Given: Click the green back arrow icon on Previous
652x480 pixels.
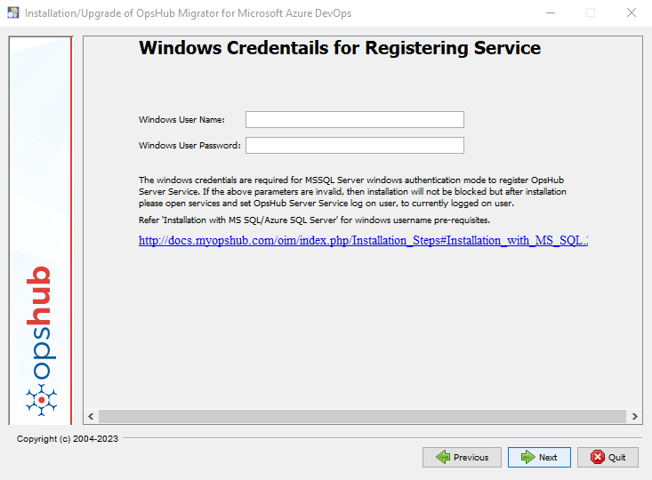Looking at the screenshot, I should click(x=442, y=457).
